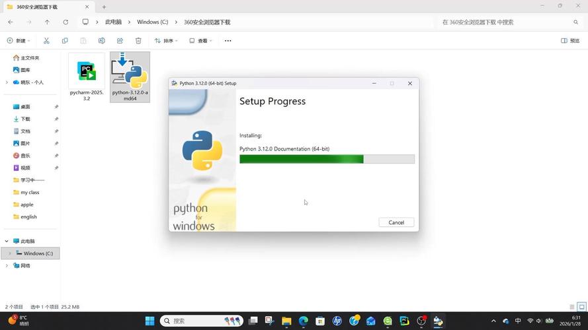Image resolution: width=588 pixels, height=330 pixels.
Task: Expand the chevron after Windows (C:) breadcrumb
Action: 176,22
